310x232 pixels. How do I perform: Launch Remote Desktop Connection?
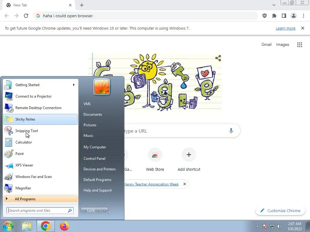[x=41, y=108]
